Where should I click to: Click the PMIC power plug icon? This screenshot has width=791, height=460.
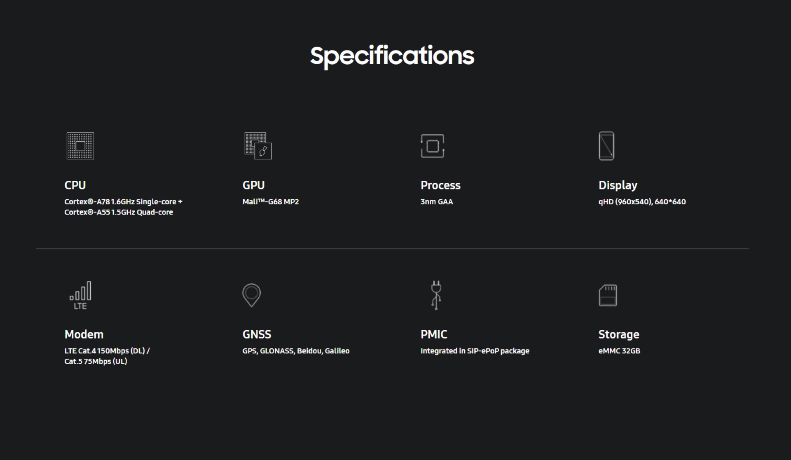(436, 295)
